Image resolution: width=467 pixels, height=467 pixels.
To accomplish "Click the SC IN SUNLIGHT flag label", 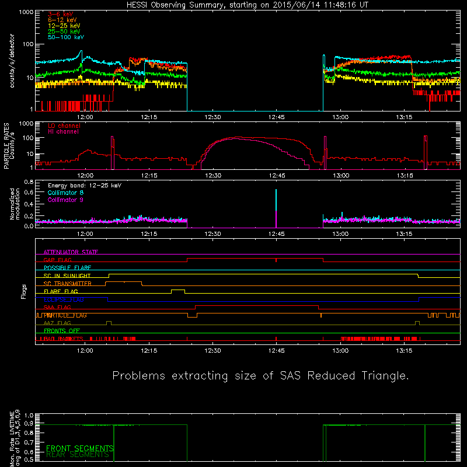I will point(67,276).
